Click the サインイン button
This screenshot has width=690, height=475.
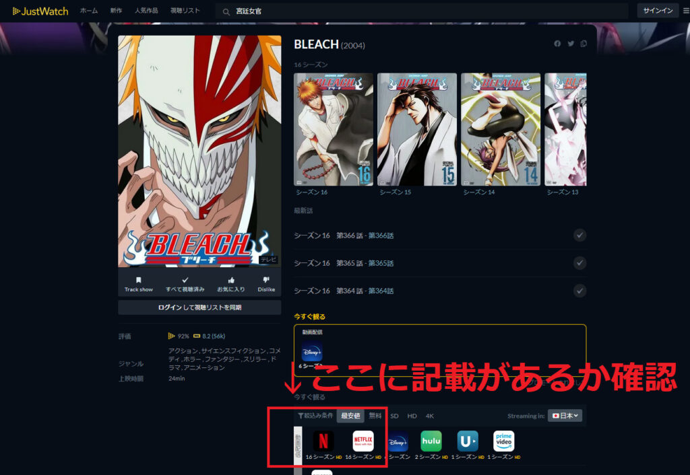pos(658,11)
